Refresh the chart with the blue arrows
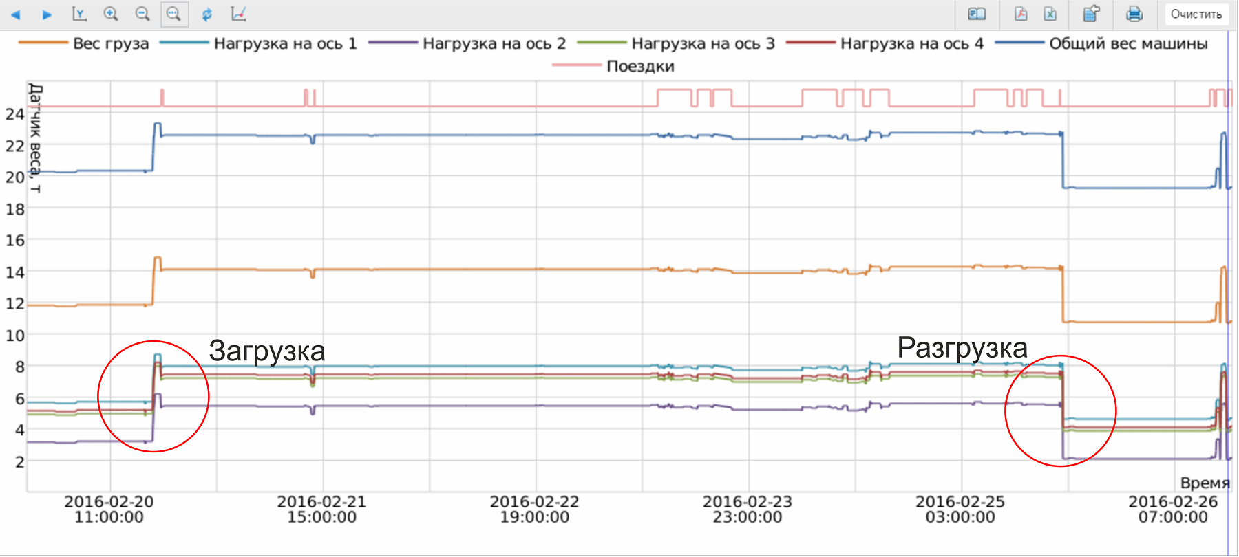Image resolution: width=1239 pixels, height=557 pixels. click(206, 14)
